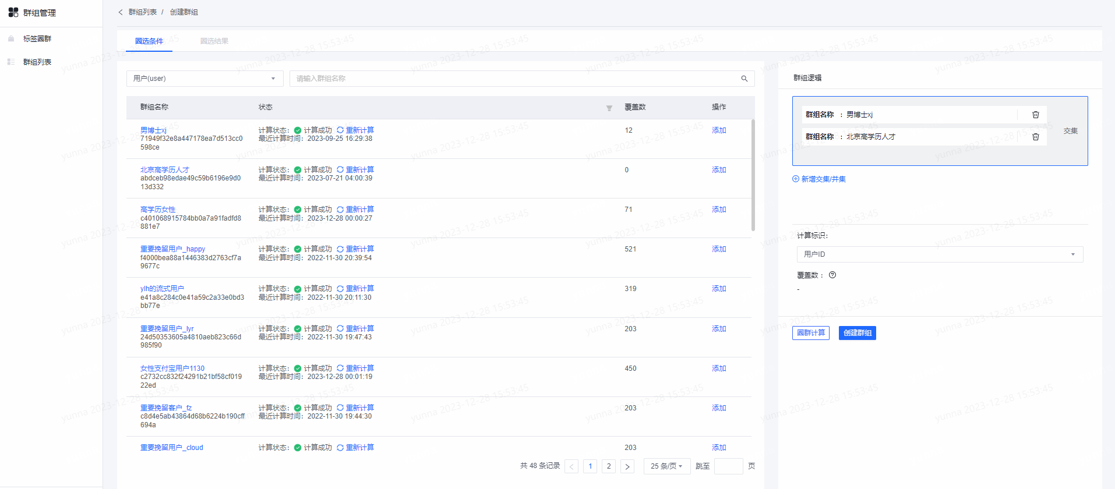
Task: Open the 高学历女性 group name link
Action: pyautogui.click(x=158, y=210)
